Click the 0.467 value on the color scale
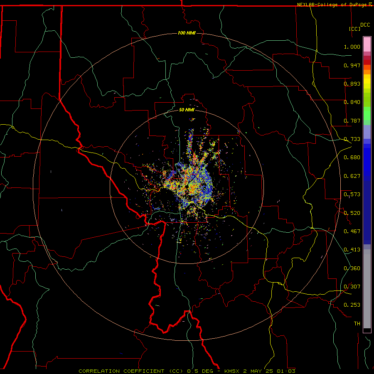374x374 pixels. pyautogui.click(x=352, y=231)
